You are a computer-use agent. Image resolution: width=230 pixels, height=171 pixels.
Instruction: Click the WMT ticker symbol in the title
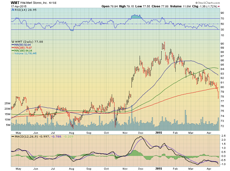pyautogui.click(x=15, y=3)
